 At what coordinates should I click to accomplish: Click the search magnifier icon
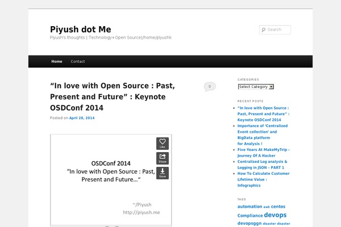tap(264, 30)
